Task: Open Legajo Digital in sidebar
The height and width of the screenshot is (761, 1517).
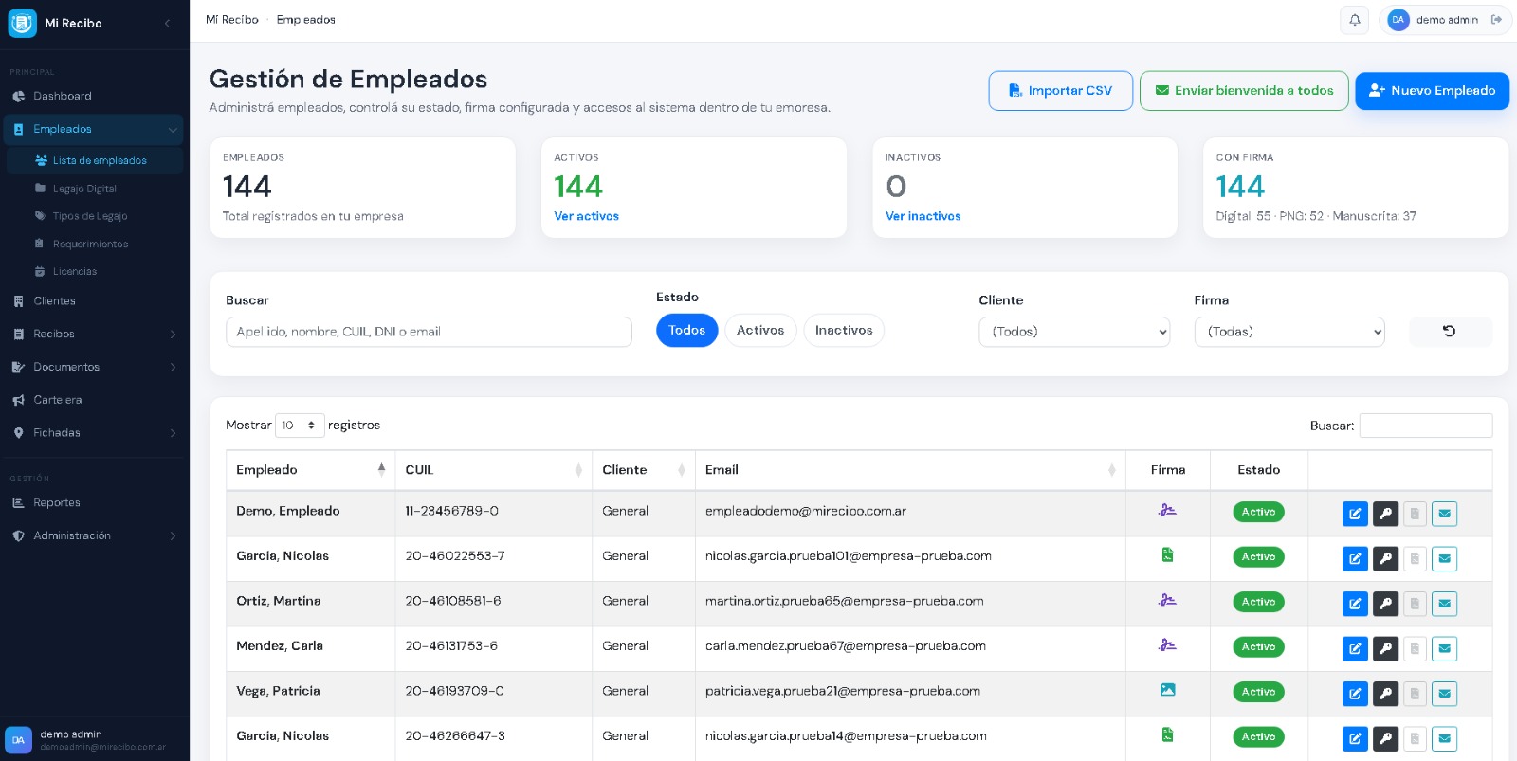Action: click(84, 189)
